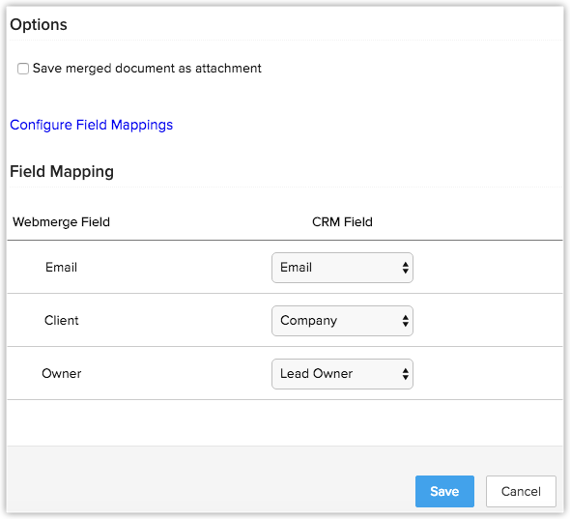Viewport: 570px width, 519px height.
Task: Open the Email CRM field dropdown
Action: [x=342, y=268]
